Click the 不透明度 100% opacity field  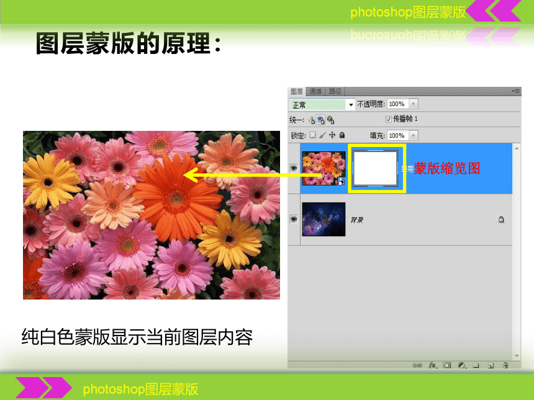(x=397, y=104)
